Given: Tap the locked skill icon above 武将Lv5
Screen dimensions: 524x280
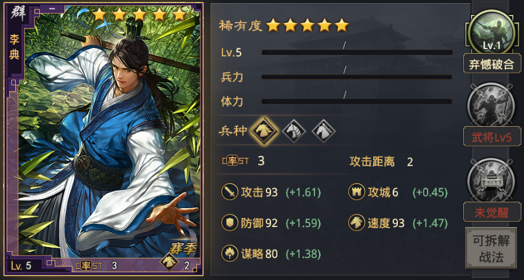Looking at the screenshot, I should [491, 105].
